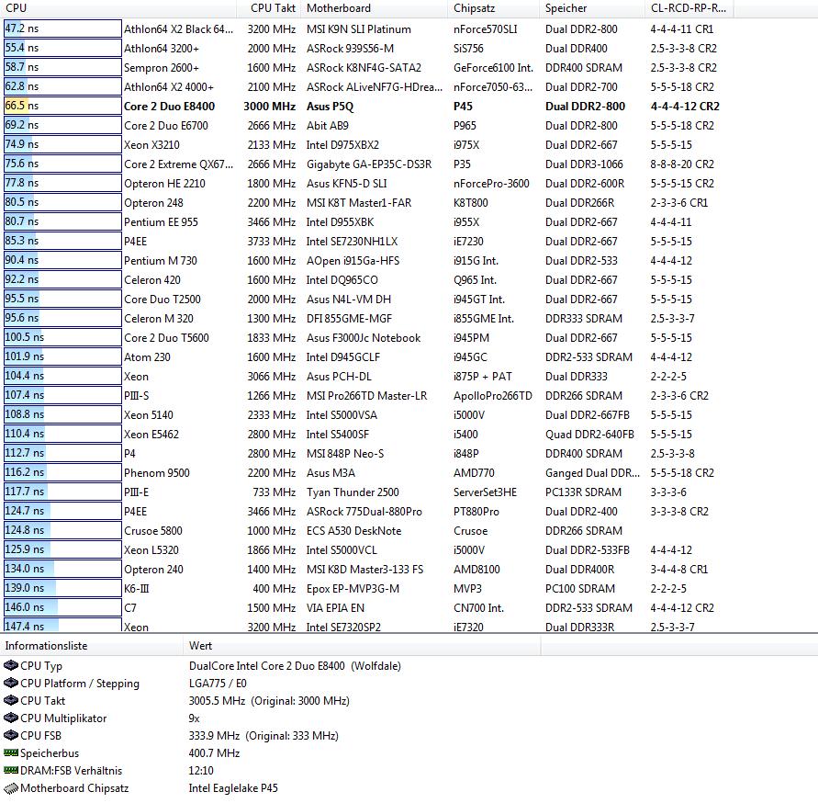
Task: Click Asus P5Q motherboard cell
Action: [x=330, y=107]
